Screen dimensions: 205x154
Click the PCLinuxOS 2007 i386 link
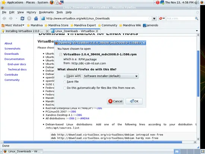tap(73, 111)
